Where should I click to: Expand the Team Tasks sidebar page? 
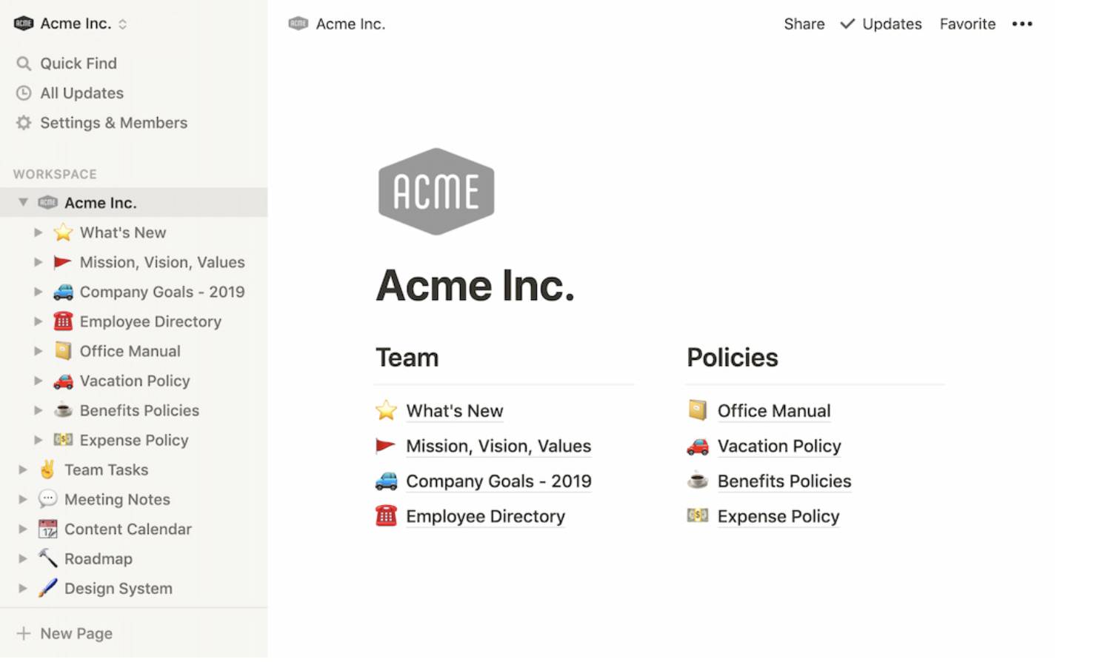(x=23, y=469)
